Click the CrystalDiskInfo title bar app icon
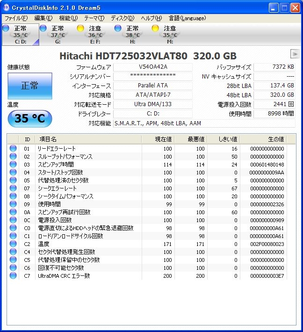The image size is (303, 332). pyautogui.click(x=7, y=7)
